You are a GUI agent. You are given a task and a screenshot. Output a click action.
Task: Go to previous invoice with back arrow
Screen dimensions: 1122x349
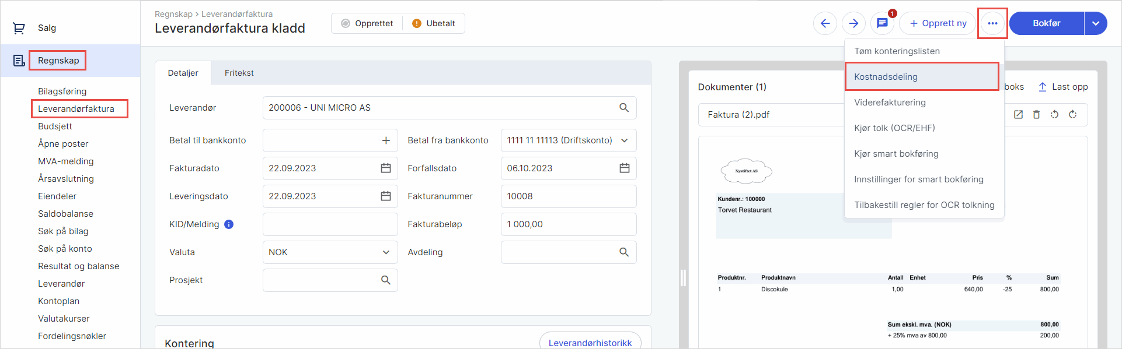pos(825,23)
